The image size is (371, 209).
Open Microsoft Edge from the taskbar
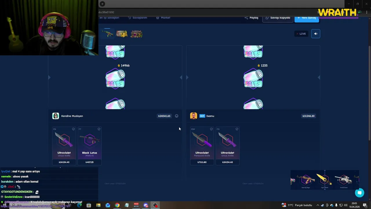(79, 205)
